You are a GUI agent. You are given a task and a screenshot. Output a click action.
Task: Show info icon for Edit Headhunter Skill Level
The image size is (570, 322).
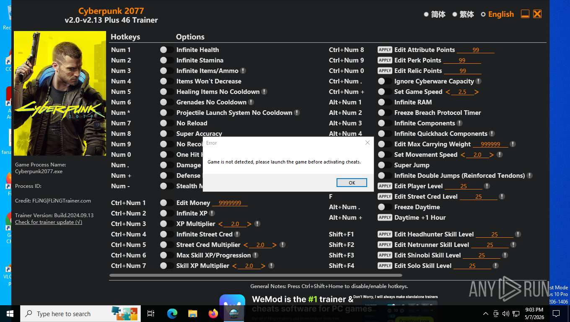pyautogui.click(x=518, y=234)
